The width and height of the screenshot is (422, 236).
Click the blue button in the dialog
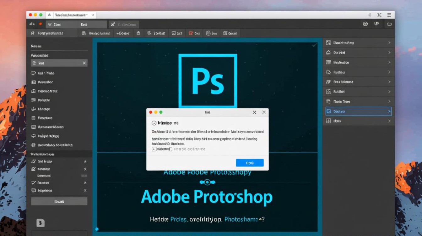click(x=250, y=163)
